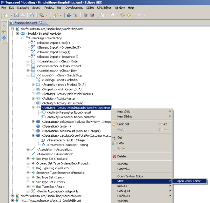Screen dimensions: 210x203
Task: Select Activity Parameter Node result row
Action: point(69,113)
